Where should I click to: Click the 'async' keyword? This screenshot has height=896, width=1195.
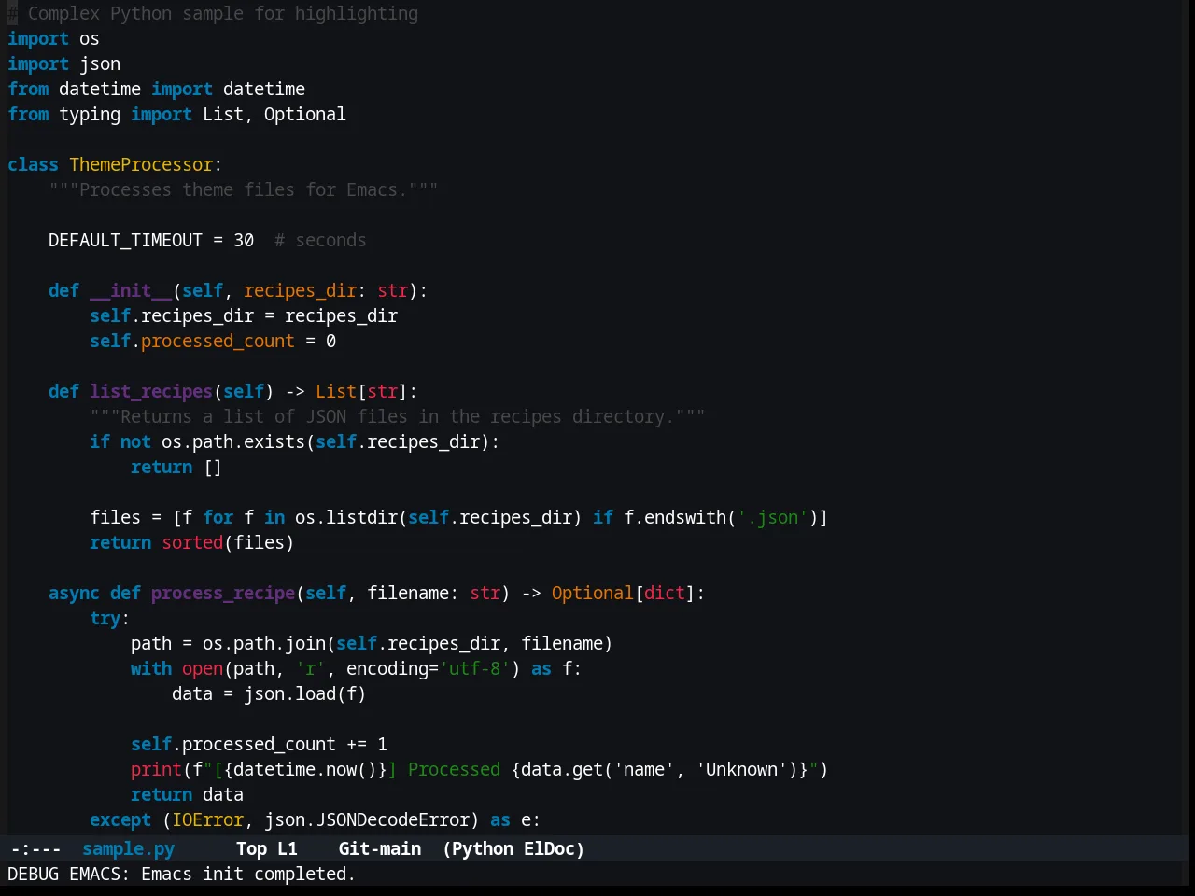pos(74,593)
